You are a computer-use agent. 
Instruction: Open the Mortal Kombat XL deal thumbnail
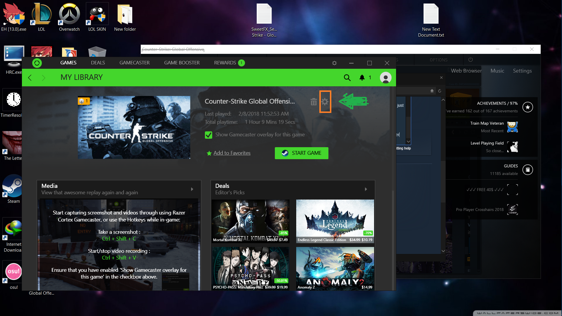(251, 221)
